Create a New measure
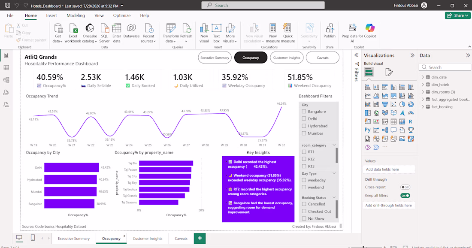Screen dimensions: 472x248 pyautogui.click(x=273, y=33)
